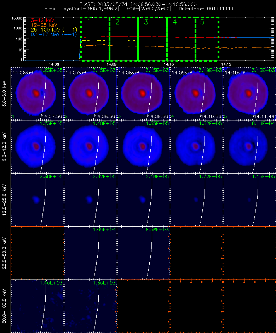Choose interval 3 label in the light curve
The image size is (276, 333).
coord(146,22)
